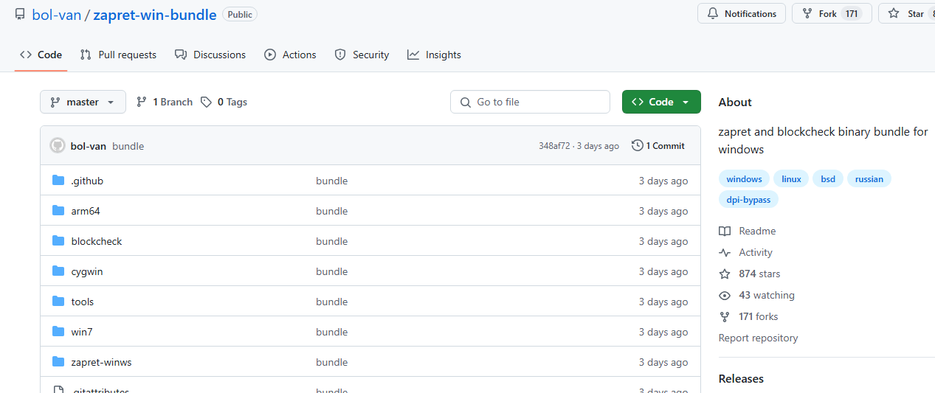
Task: Open the Insights tab
Action: coord(434,55)
